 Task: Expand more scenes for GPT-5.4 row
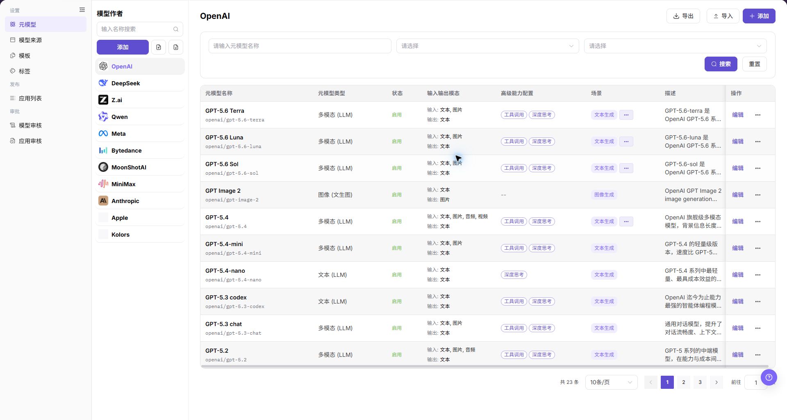(x=626, y=221)
